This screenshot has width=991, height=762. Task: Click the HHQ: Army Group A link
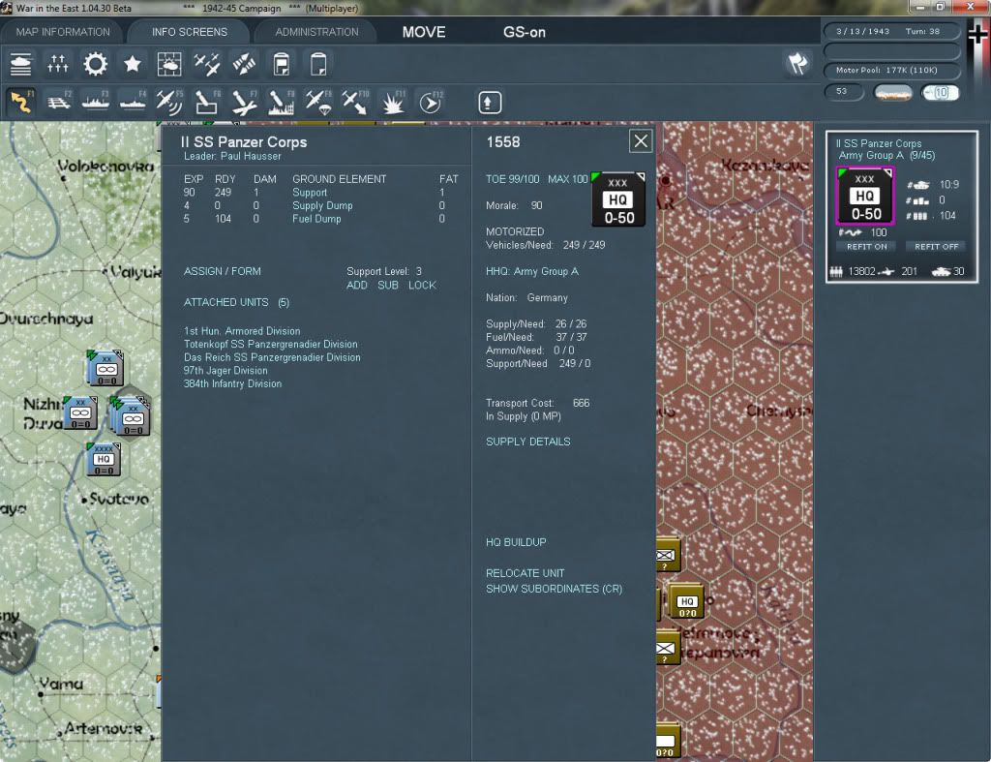(531, 271)
